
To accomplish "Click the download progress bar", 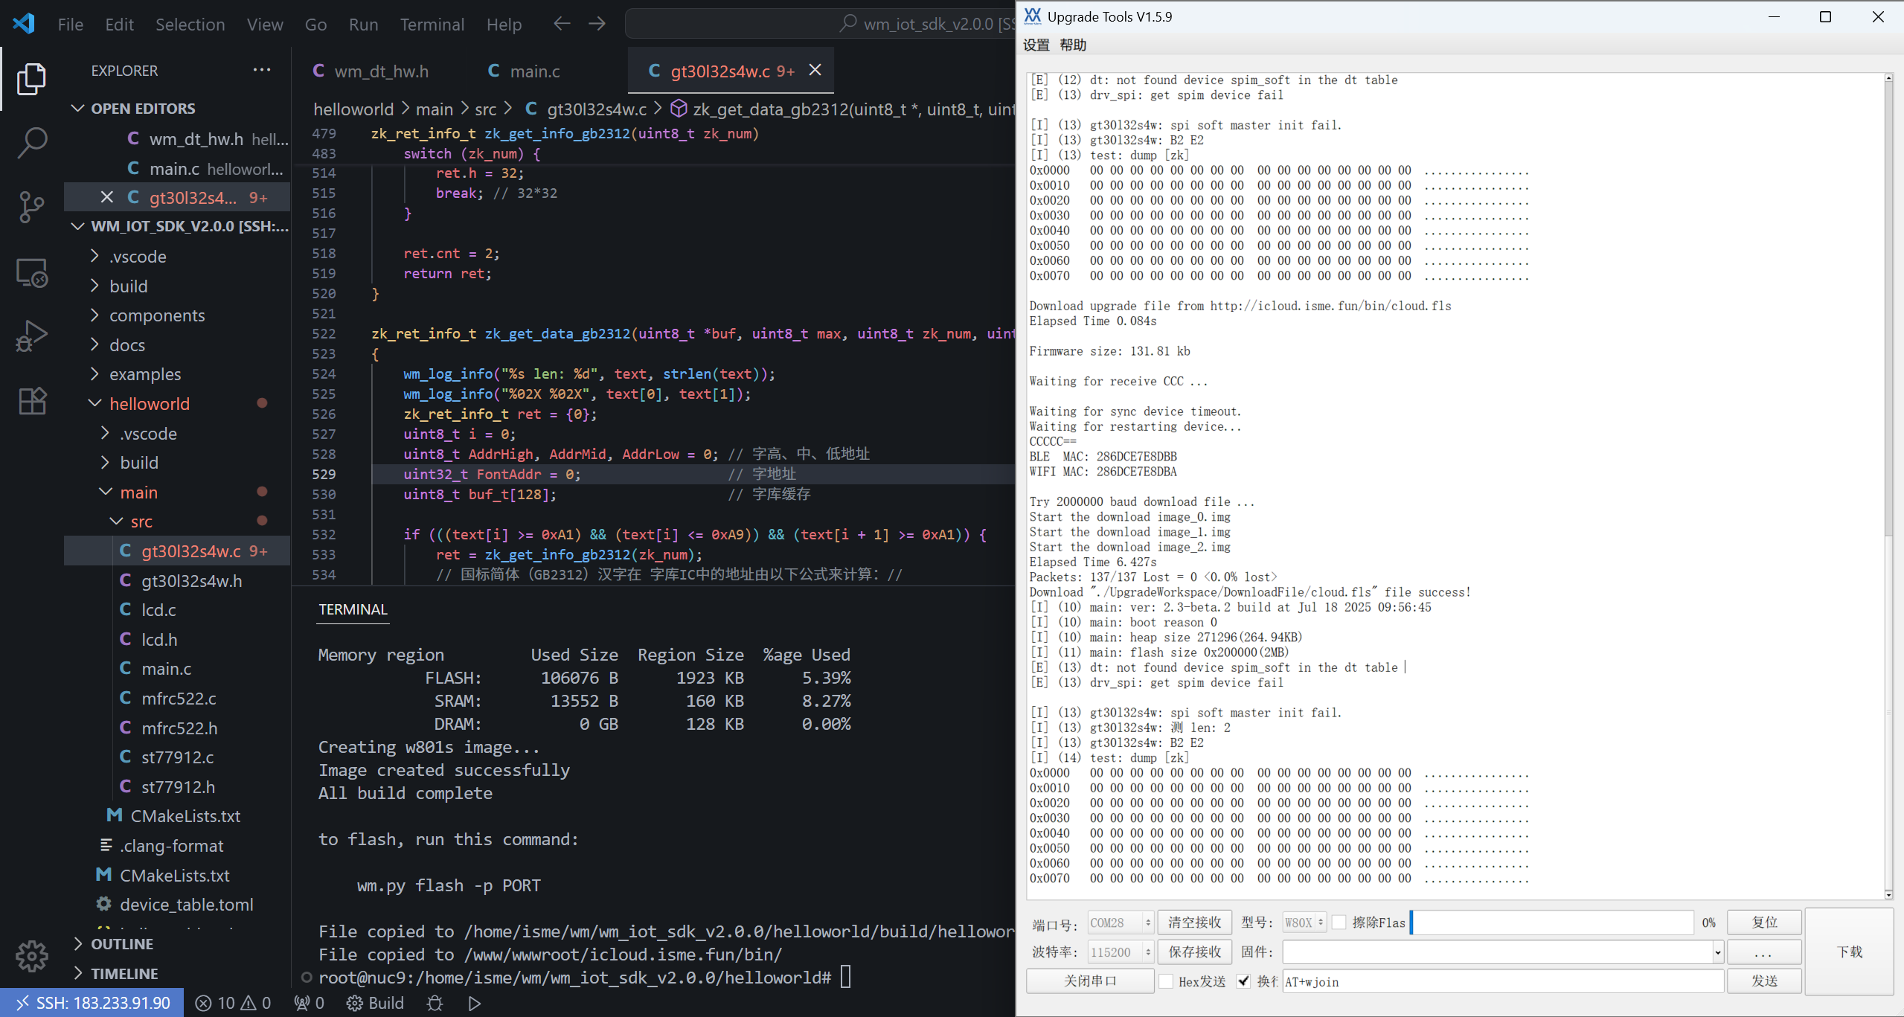I will click(1552, 923).
